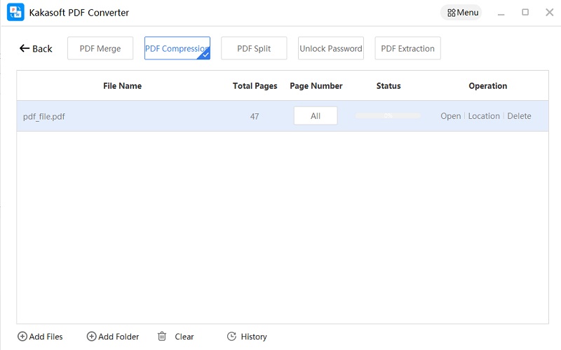Open the Unlock Password tab

point(331,48)
